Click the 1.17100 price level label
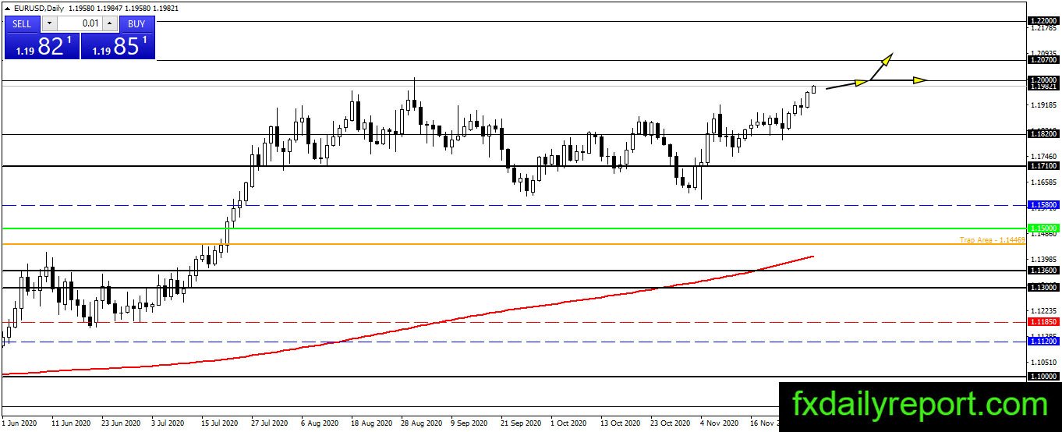 coord(1043,166)
